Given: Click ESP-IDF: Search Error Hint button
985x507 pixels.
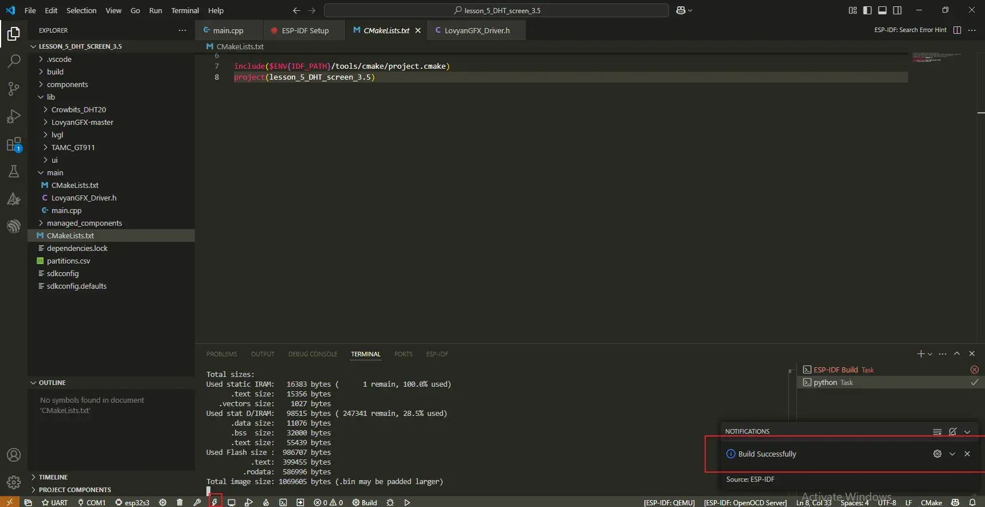Looking at the screenshot, I should pos(910,30).
